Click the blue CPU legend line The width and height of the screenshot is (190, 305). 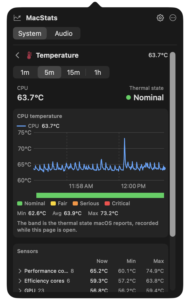21,126
